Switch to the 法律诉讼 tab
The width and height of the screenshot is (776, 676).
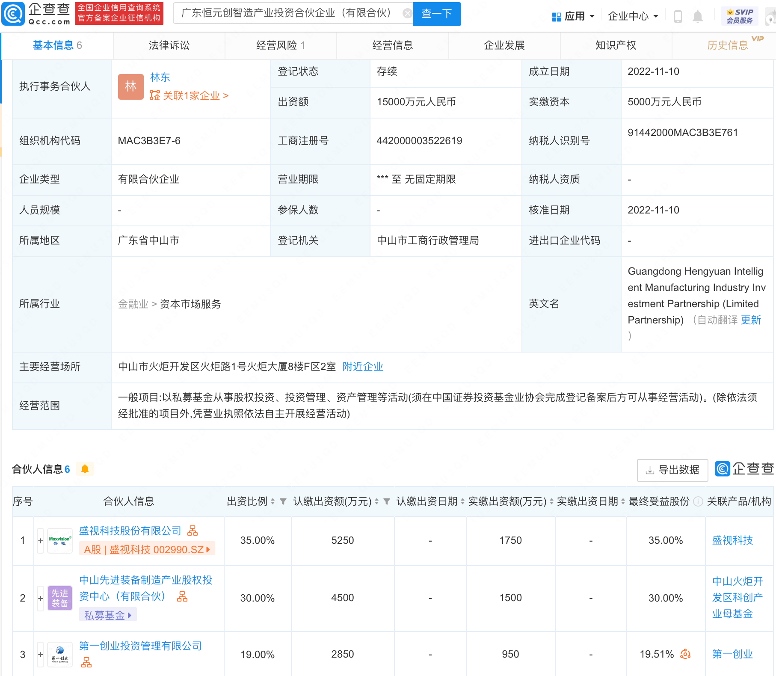(x=169, y=45)
